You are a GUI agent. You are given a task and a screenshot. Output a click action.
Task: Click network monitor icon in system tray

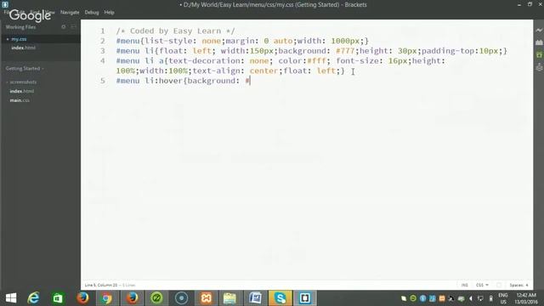tap(480, 298)
